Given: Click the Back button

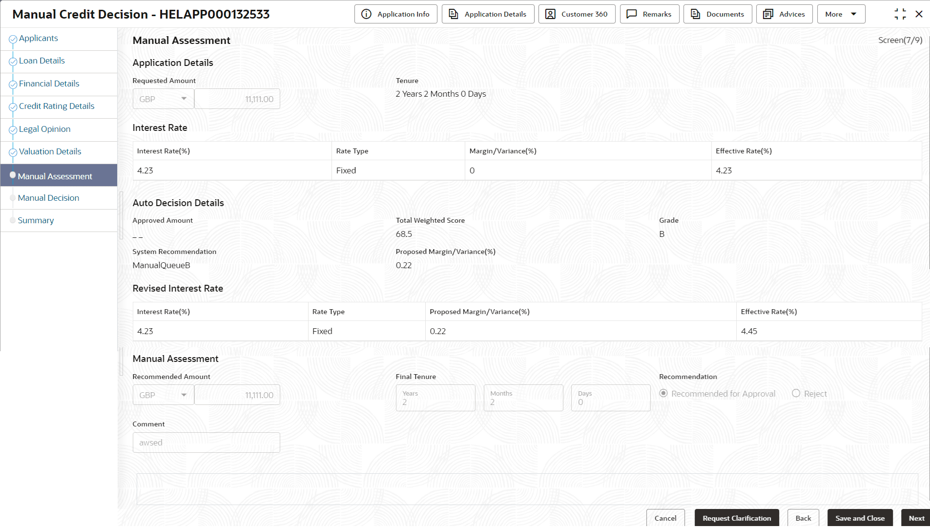Looking at the screenshot, I should tap(804, 518).
